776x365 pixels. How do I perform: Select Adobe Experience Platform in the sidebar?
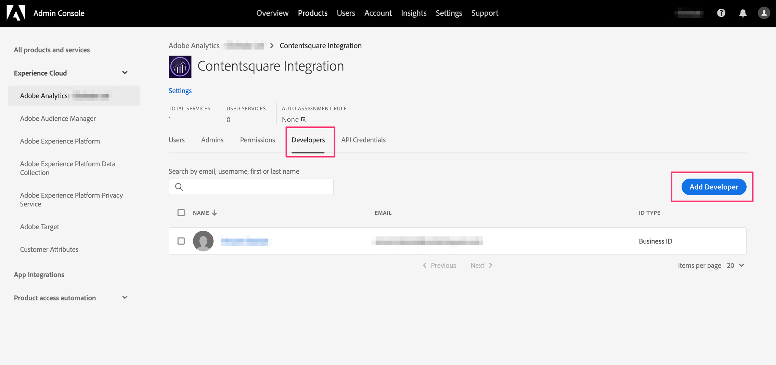pos(60,141)
